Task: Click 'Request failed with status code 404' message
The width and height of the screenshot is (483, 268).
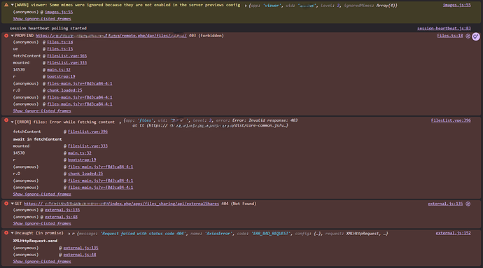Action: 143,234
